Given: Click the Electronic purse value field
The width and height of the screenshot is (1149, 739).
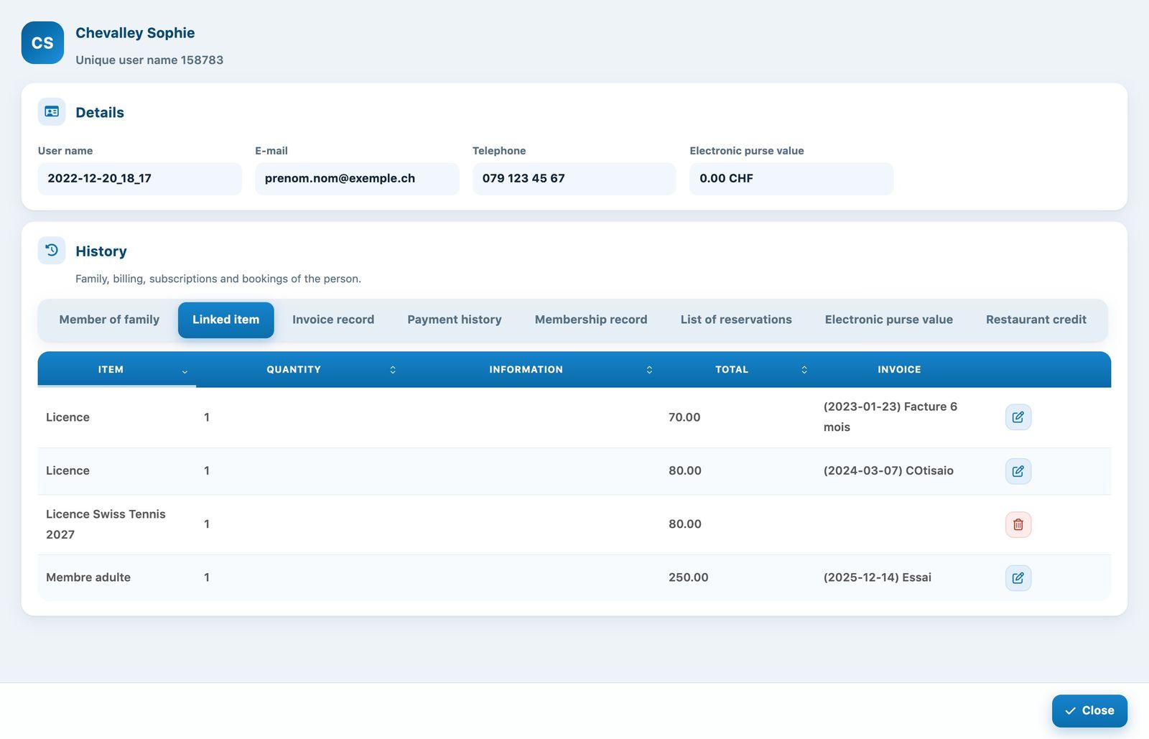Looking at the screenshot, I should coord(791,179).
